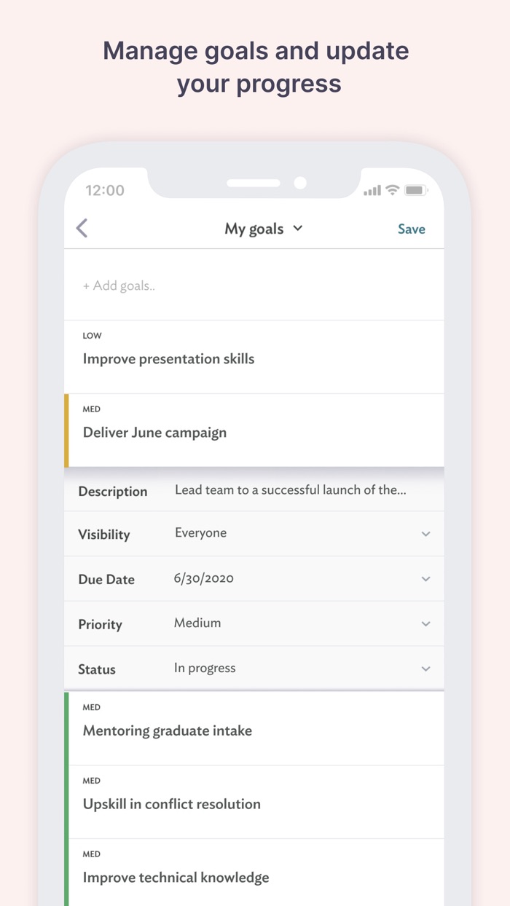Image resolution: width=510 pixels, height=906 pixels.
Task: Expand the Visibility dropdown chevron
Action: pyautogui.click(x=425, y=534)
